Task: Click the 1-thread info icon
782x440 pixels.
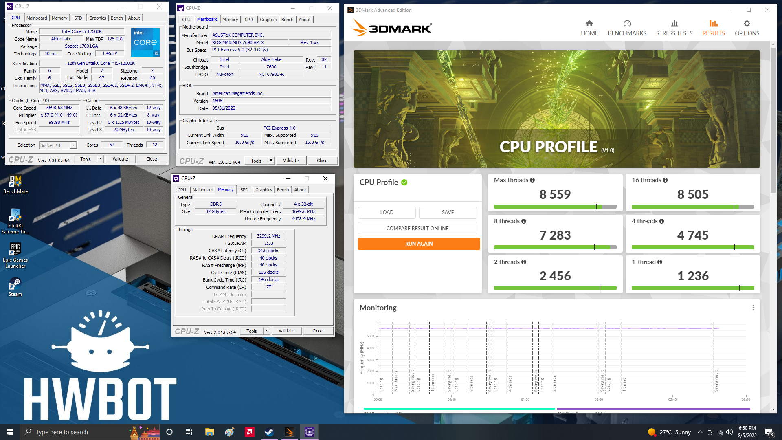Action: coord(659,262)
